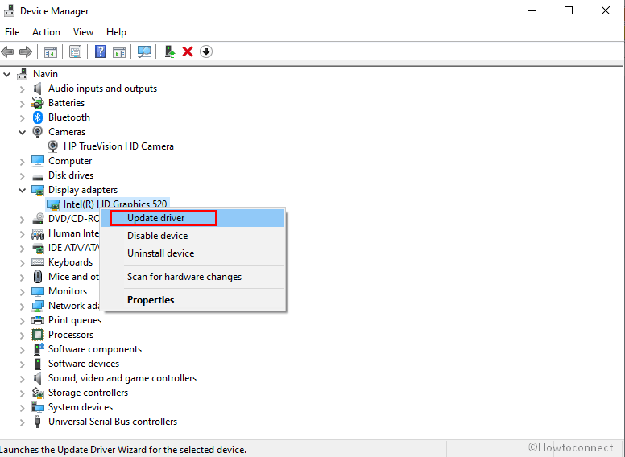Click the Display adapters category icon
This screenshot has height=457, width=625.
coord(38,191)
